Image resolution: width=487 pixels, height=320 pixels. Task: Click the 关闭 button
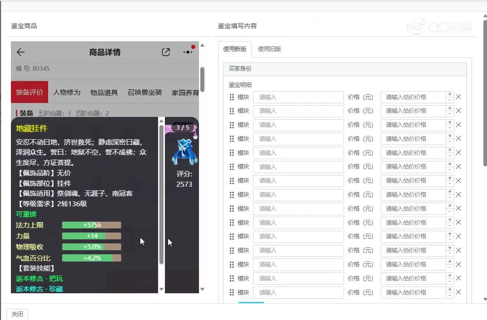pyautogui.click(x=17, y=314)
